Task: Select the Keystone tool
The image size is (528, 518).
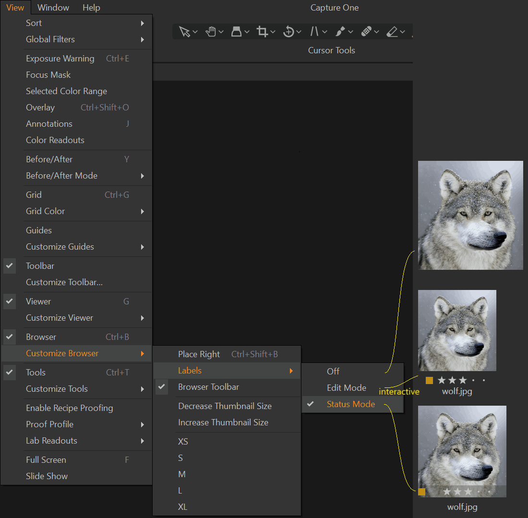Action: pyautogui.click(x=314, y=32)
